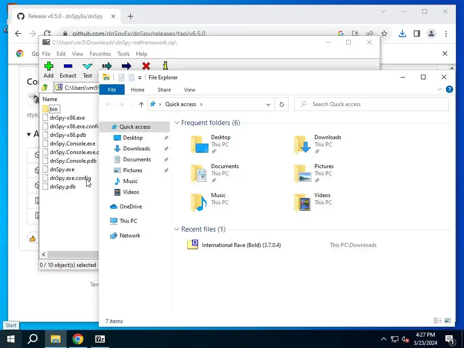The width and height of the screenshot is (464, 348).
Task: Click Extract in the 7-Zip toolbar
Action: pos(68,70)
